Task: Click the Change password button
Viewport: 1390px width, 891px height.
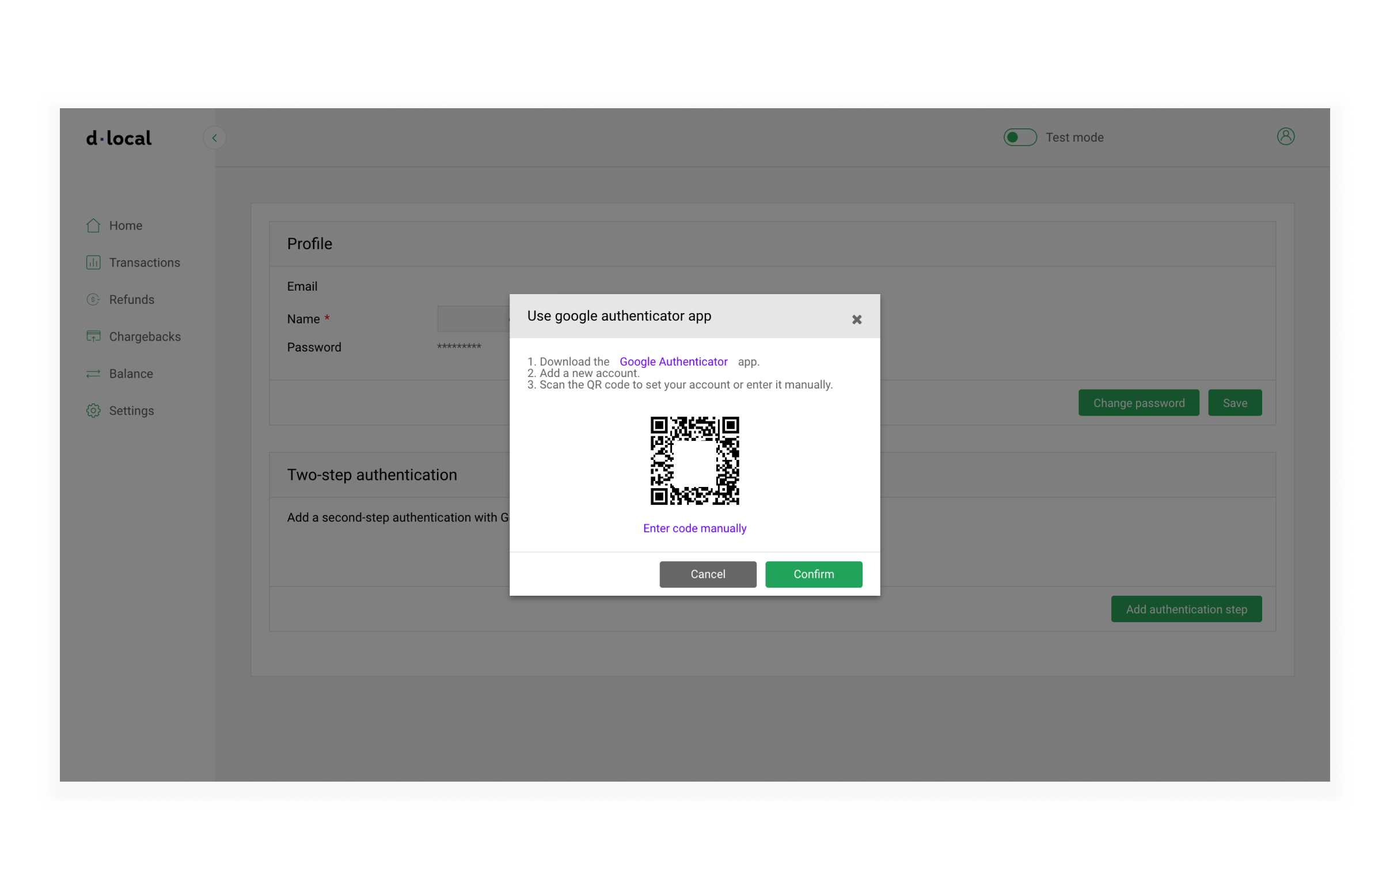Action: (x=1139, y=403)
